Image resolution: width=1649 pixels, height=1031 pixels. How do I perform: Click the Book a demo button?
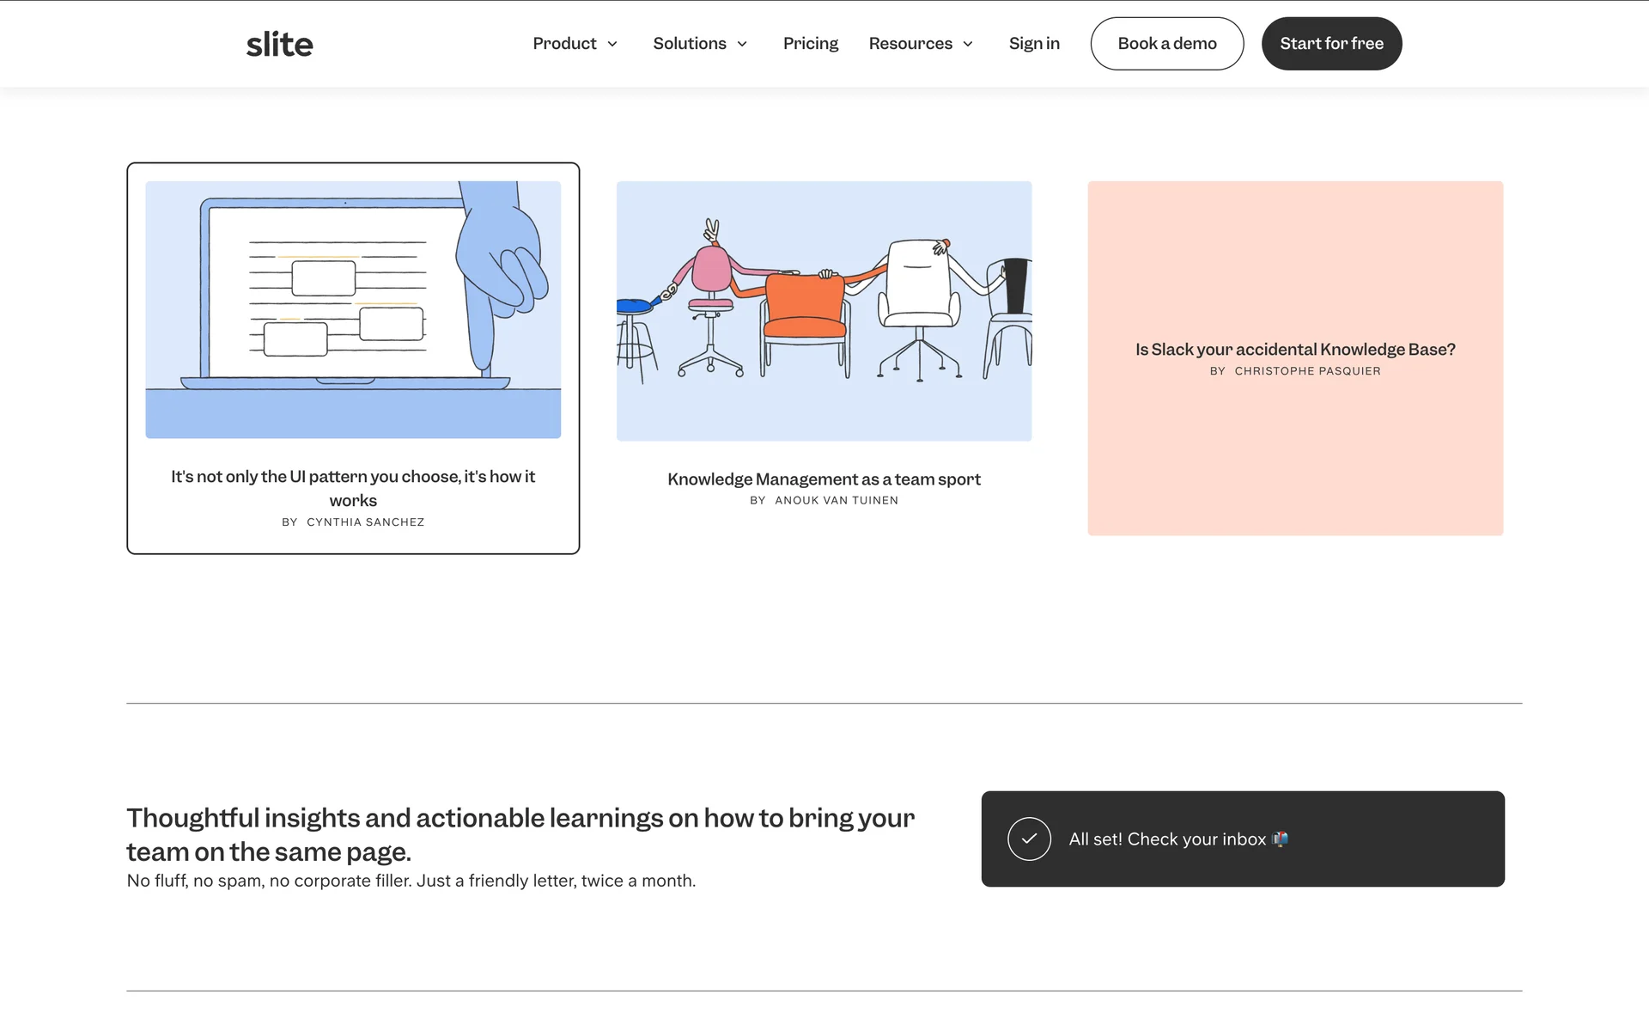point(1166,44)
